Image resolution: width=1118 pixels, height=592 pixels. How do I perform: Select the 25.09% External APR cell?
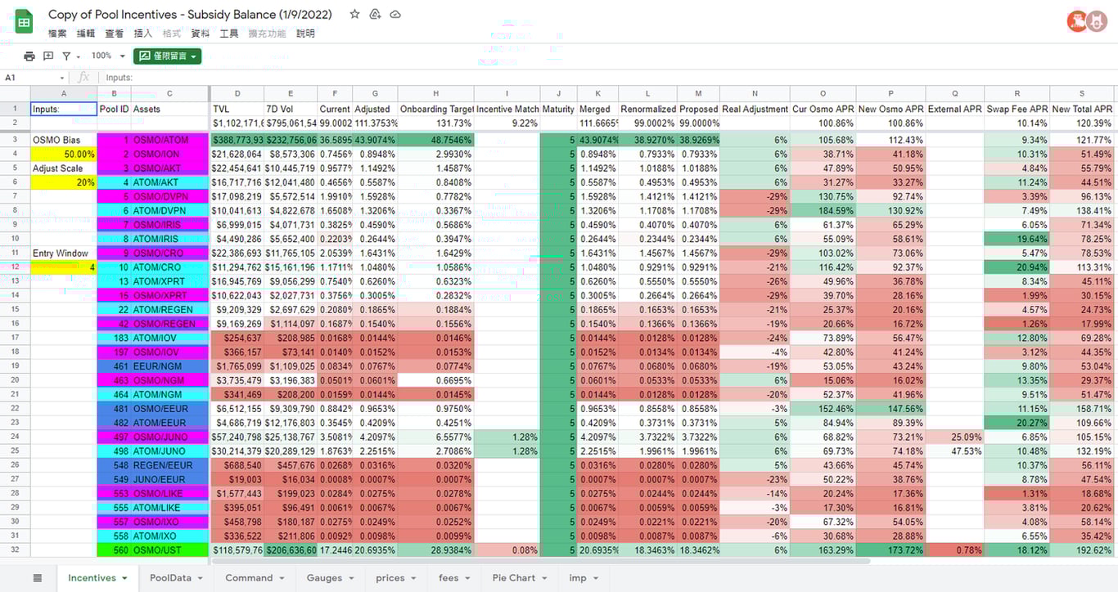click(955, 437)
